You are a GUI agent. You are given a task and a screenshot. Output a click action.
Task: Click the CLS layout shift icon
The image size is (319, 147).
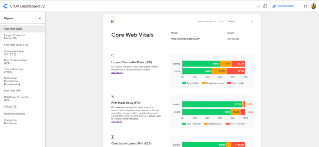point(112,137)
